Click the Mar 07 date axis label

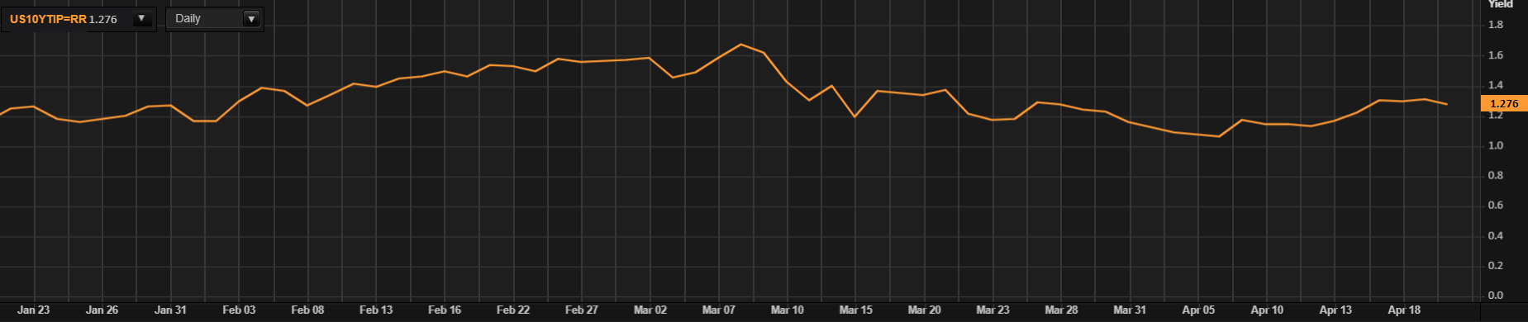coord(718,310)
